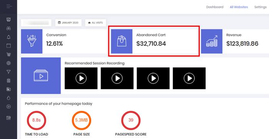This screenshot has height=139, width=269.
Task: Click the TIME TO LOAD label
Action: point(37,134)
